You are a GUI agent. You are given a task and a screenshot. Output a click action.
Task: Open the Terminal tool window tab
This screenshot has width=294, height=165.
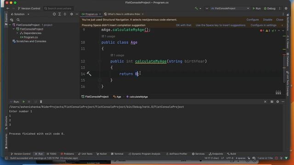coord(117,154)
